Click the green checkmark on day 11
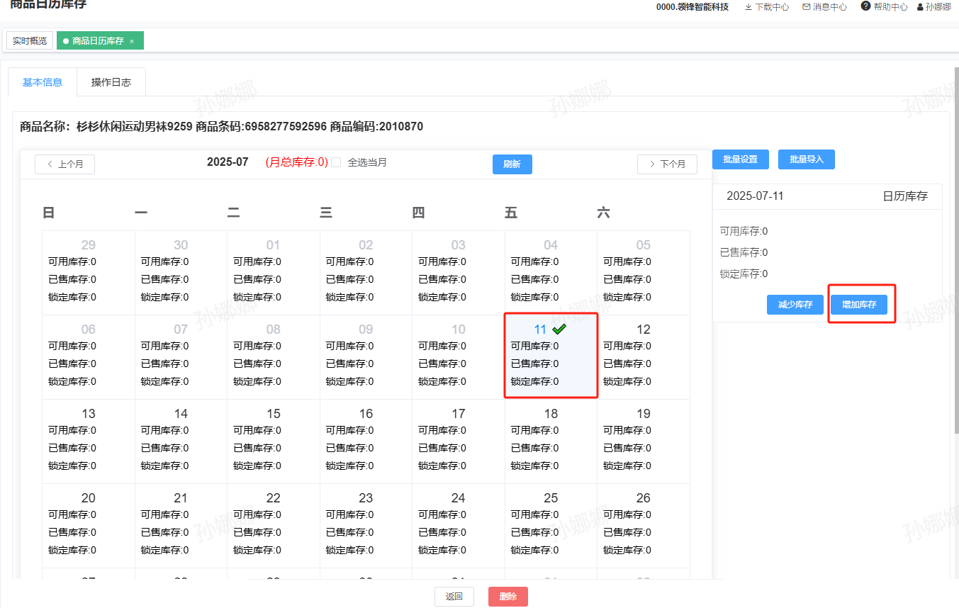Image resolution: width=959 pixels, height=608 pixels. (559, 330)
